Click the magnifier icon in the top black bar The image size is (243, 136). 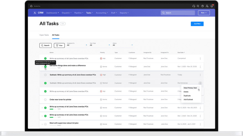(198, 6)
